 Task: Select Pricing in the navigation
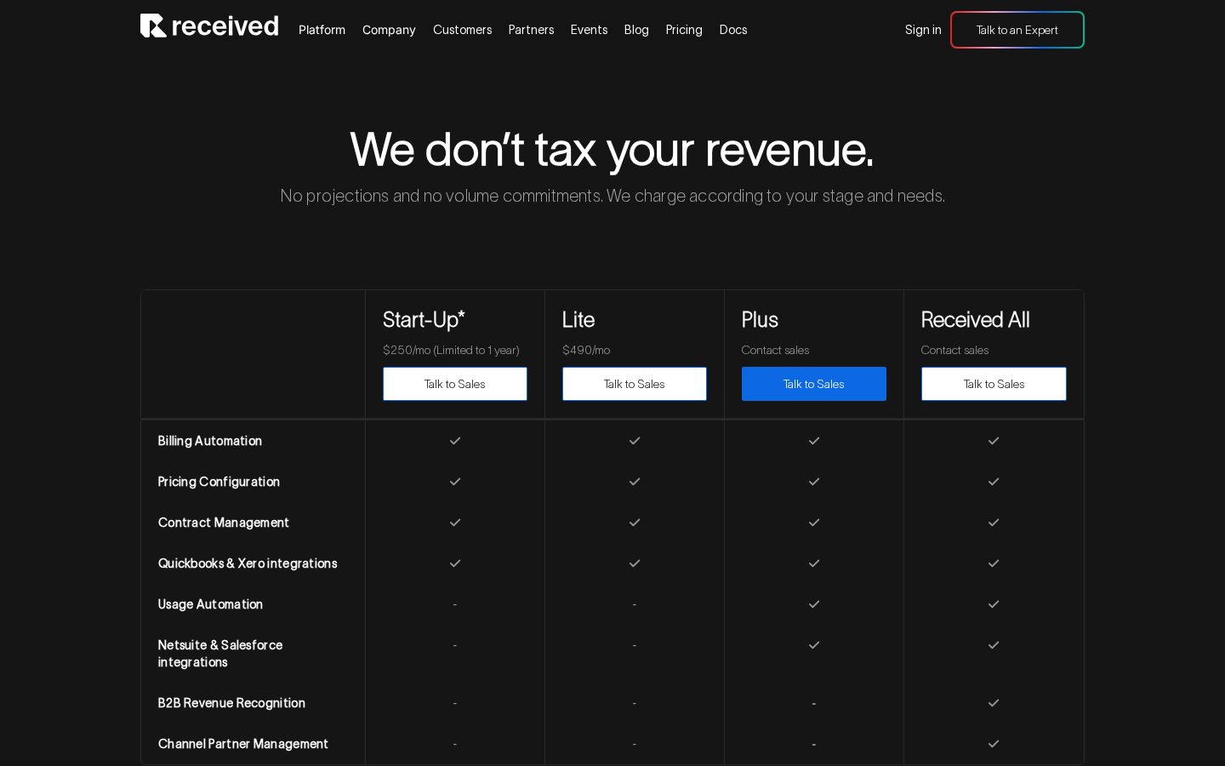pos(684,30)
